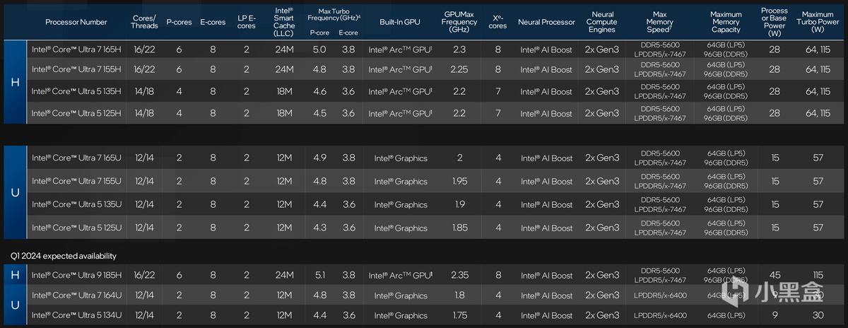The width and height of the screenshot is (848, 328).
Task: Click the 5.0 P-core frequency of Ultra 7 165H
Action: [319, 51]
